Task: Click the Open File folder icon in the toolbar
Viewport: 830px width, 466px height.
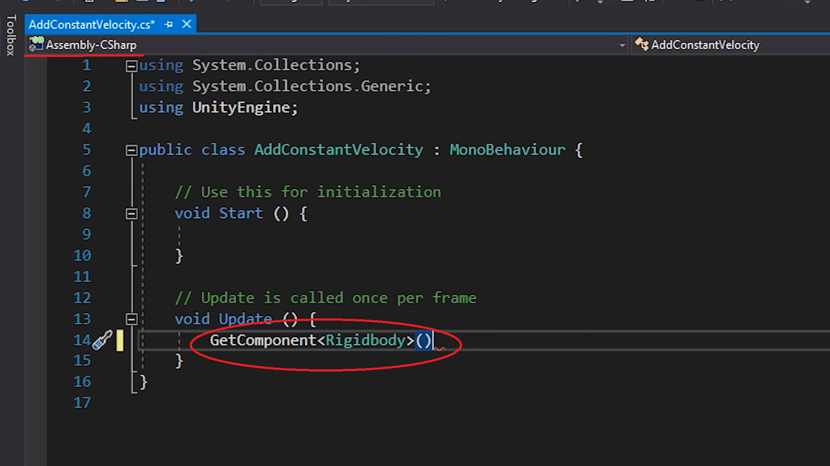Action: 120,2
